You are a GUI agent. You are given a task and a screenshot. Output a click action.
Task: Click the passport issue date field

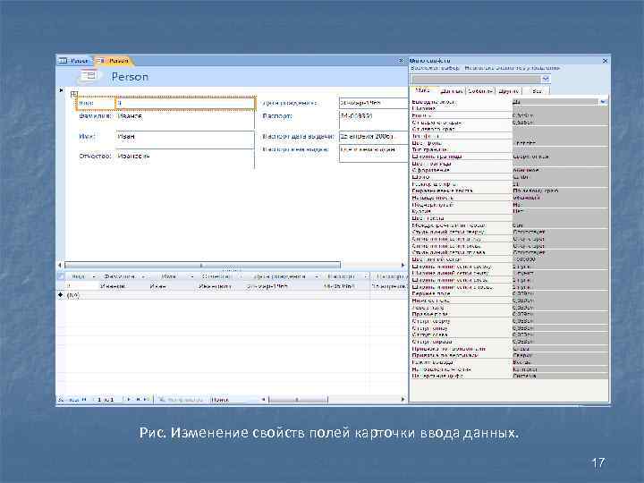(373, 136)
